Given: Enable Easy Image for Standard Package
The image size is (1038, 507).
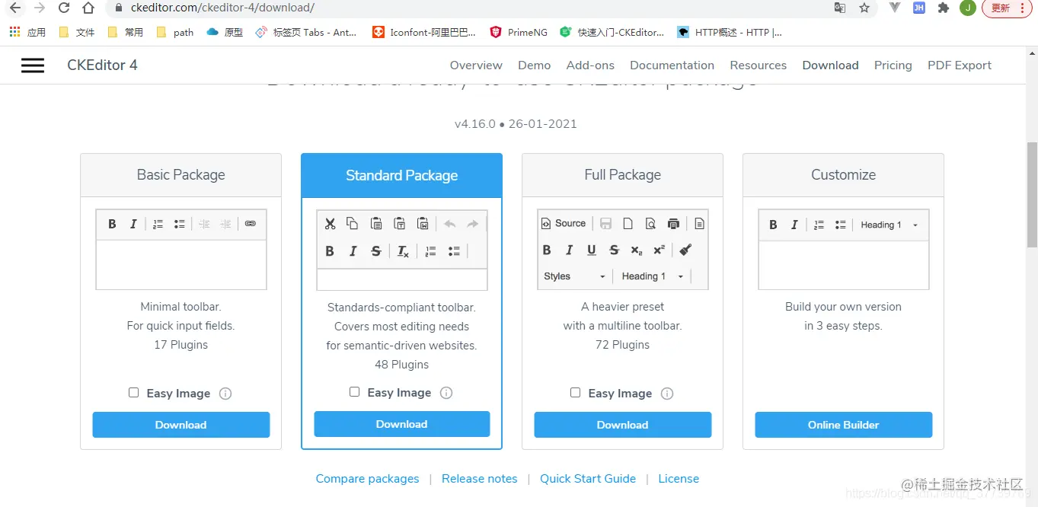Looking at the screenshot, I should point(354,392).
